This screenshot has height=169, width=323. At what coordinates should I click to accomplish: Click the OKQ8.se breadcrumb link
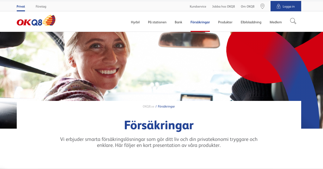[x=148, y=107]
